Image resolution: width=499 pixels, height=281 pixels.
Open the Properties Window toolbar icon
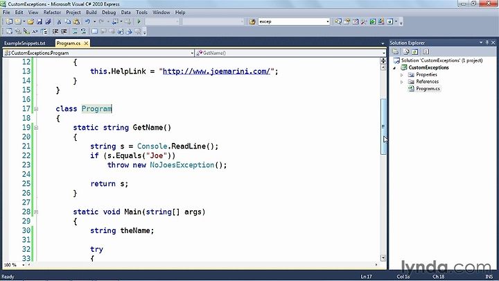[x=347, y=22]
